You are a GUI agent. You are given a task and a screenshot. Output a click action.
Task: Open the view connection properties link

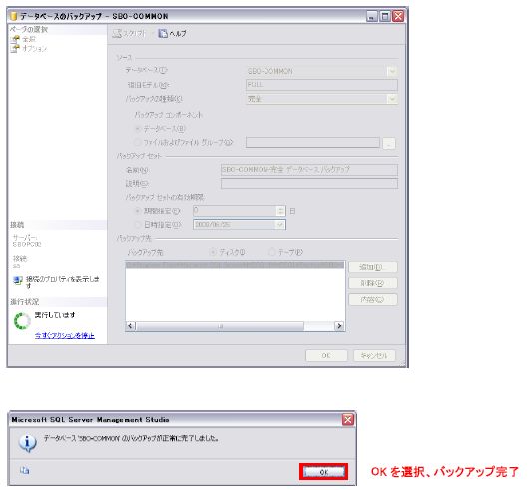point(63,282)
